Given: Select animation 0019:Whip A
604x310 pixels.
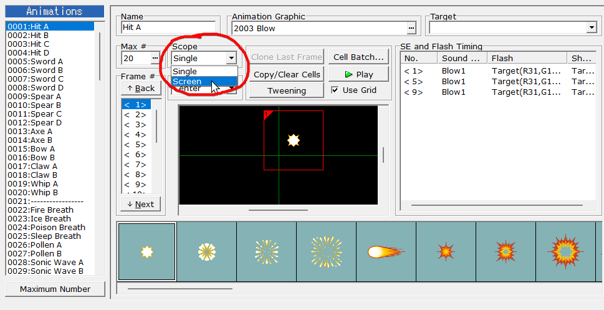Looking at the screenshot, I should [50, 184].
